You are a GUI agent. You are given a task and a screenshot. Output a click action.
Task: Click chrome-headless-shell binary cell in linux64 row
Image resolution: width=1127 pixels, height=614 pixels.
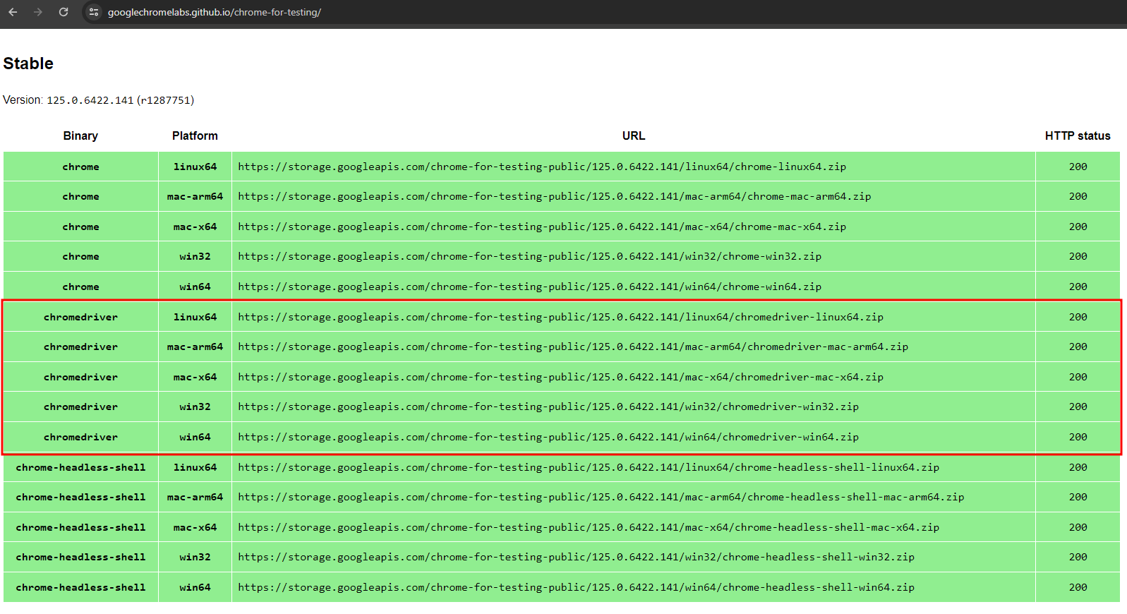coord(80,467)
